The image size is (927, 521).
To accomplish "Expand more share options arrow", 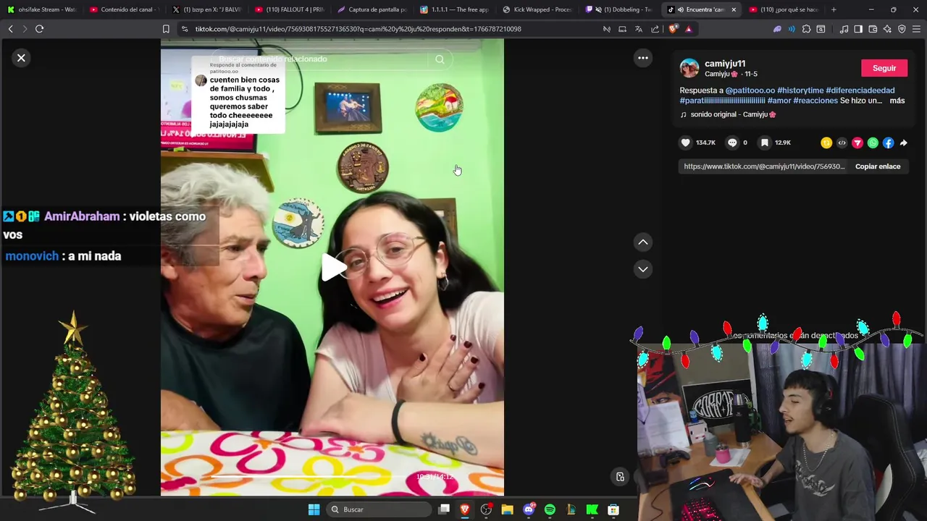I will [x=904, y=143].
